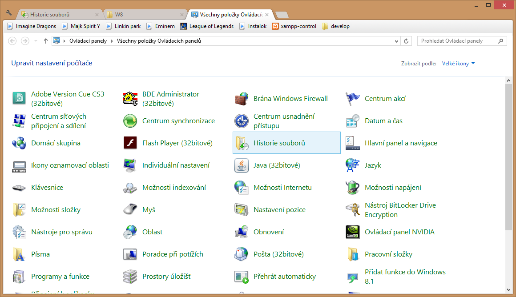Click Přidat funkce do Windows 8.1 link
The height and width of the screenshot is (297, 516).
405,277
